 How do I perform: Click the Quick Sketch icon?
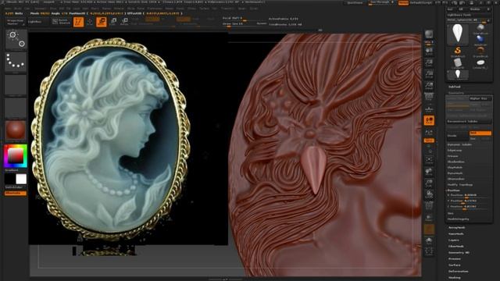click(61, 22)
